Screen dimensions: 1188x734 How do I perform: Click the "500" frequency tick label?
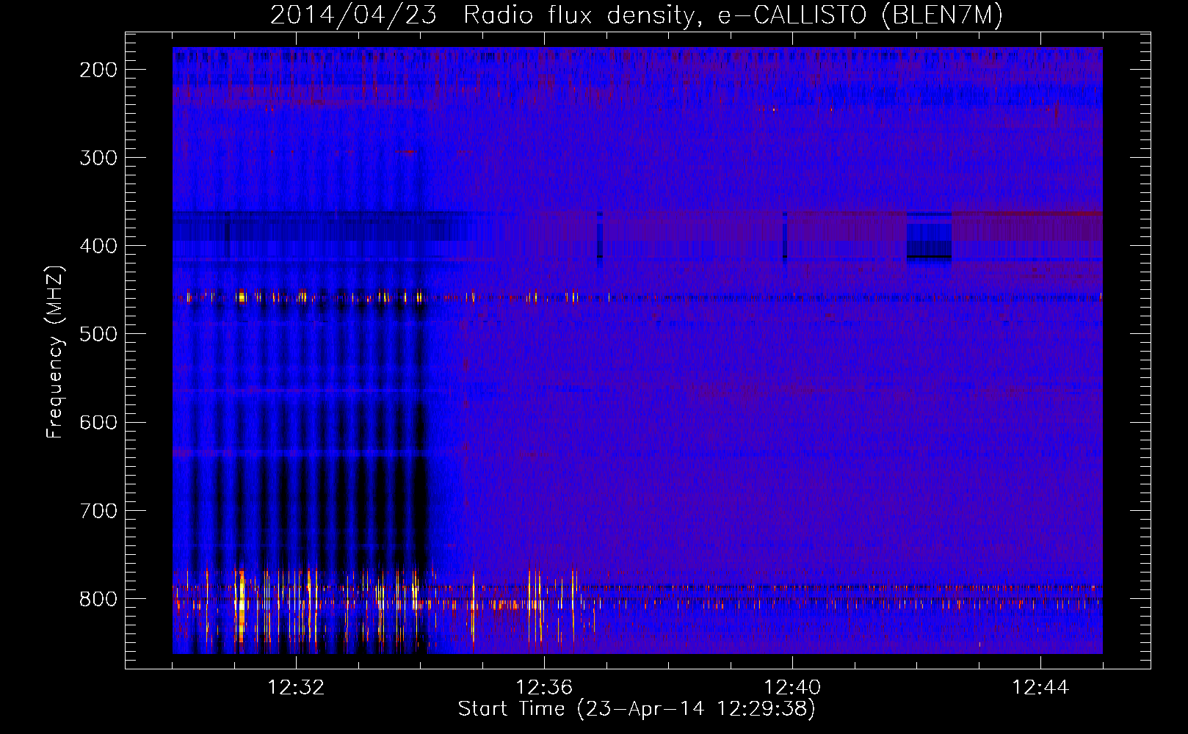coord(98,334)
